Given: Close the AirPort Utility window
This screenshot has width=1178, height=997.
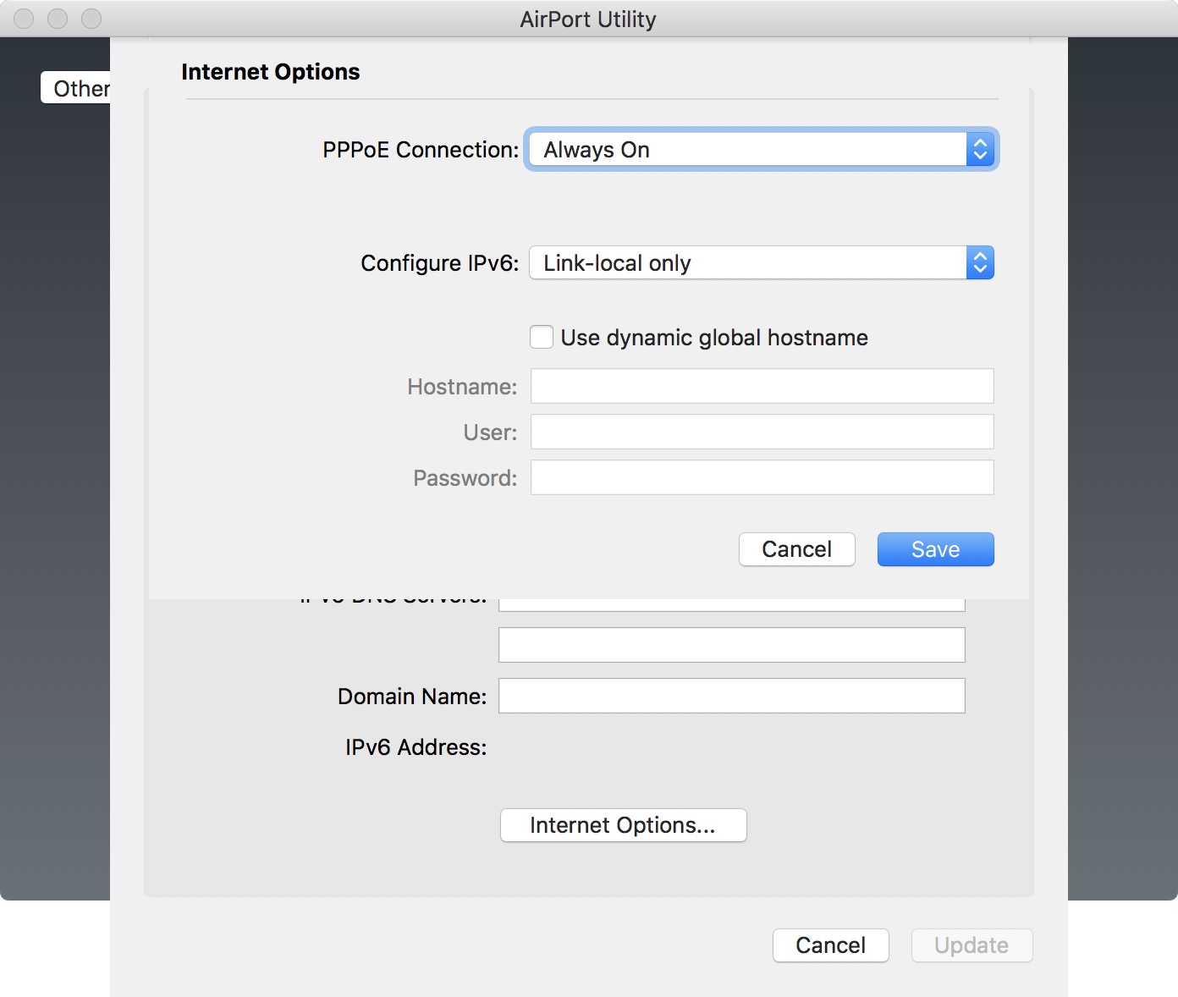Looking at the screenshot, I should click(24, 19).
